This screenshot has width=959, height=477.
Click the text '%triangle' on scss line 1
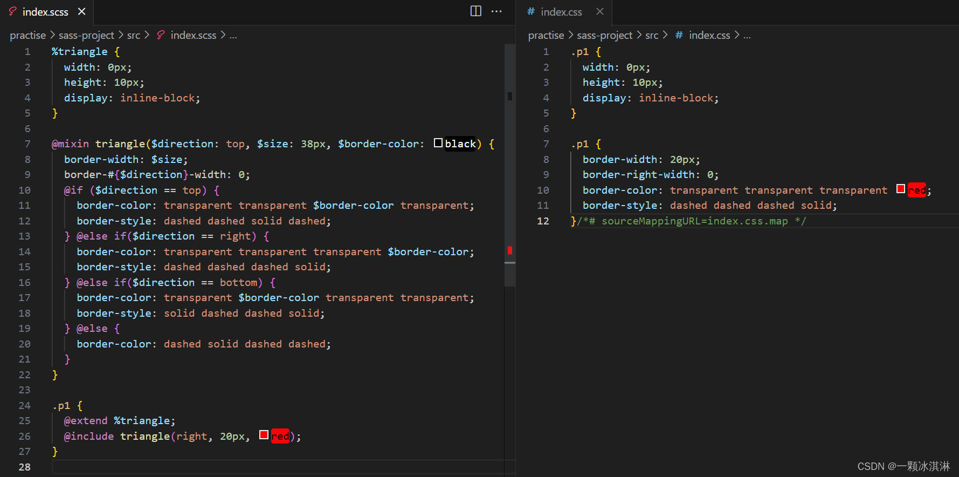tap(80, 52)
